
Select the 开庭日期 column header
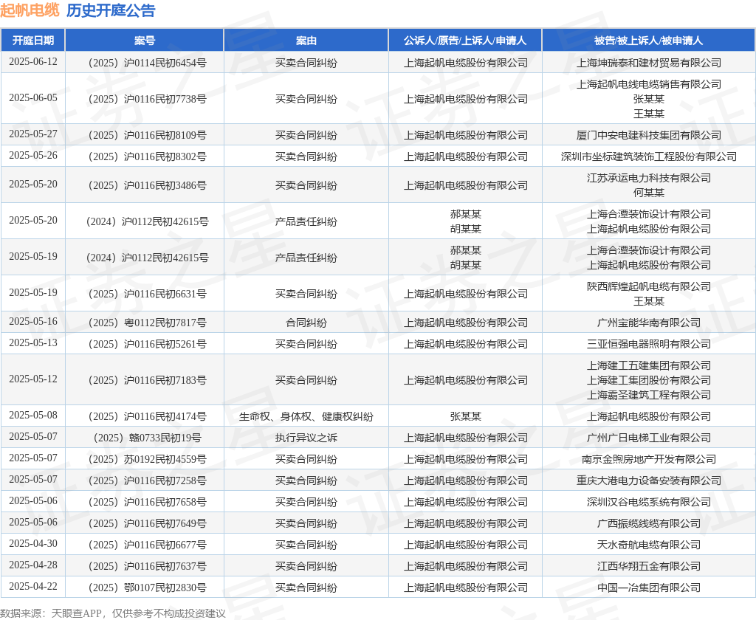click(x=32, y=41)
